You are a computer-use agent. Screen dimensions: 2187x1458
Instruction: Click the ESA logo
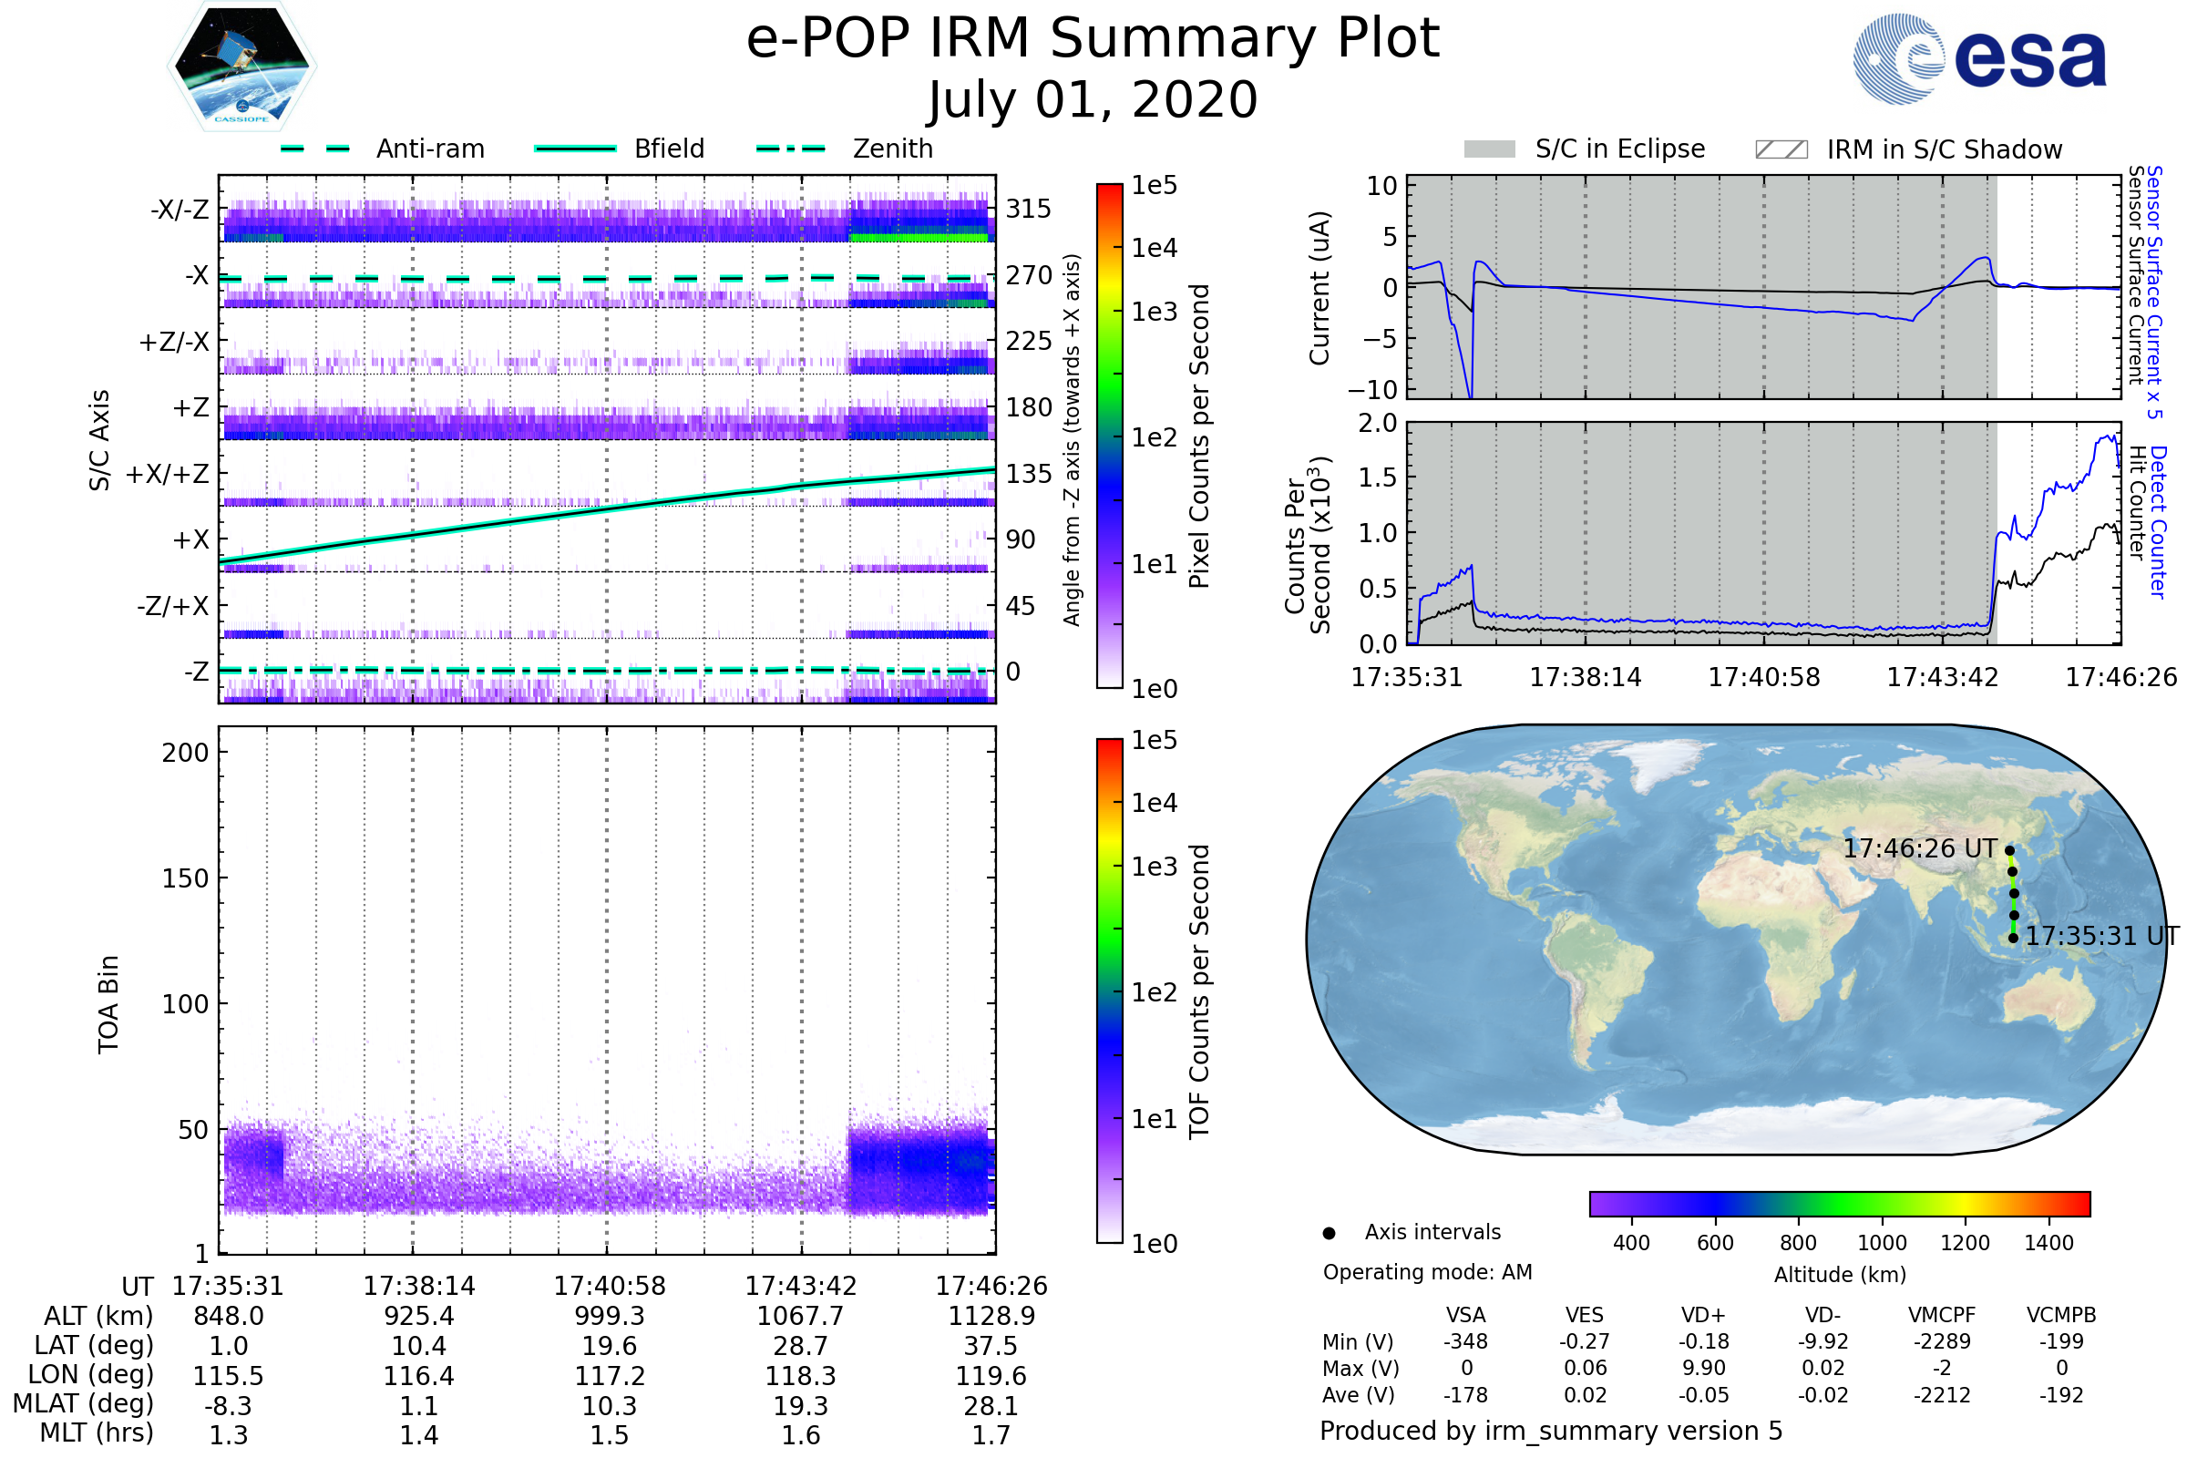click(x=1979, y=58)
